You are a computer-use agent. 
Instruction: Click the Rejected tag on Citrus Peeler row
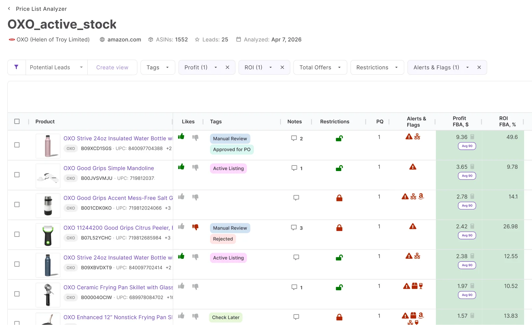click(223, 239)
